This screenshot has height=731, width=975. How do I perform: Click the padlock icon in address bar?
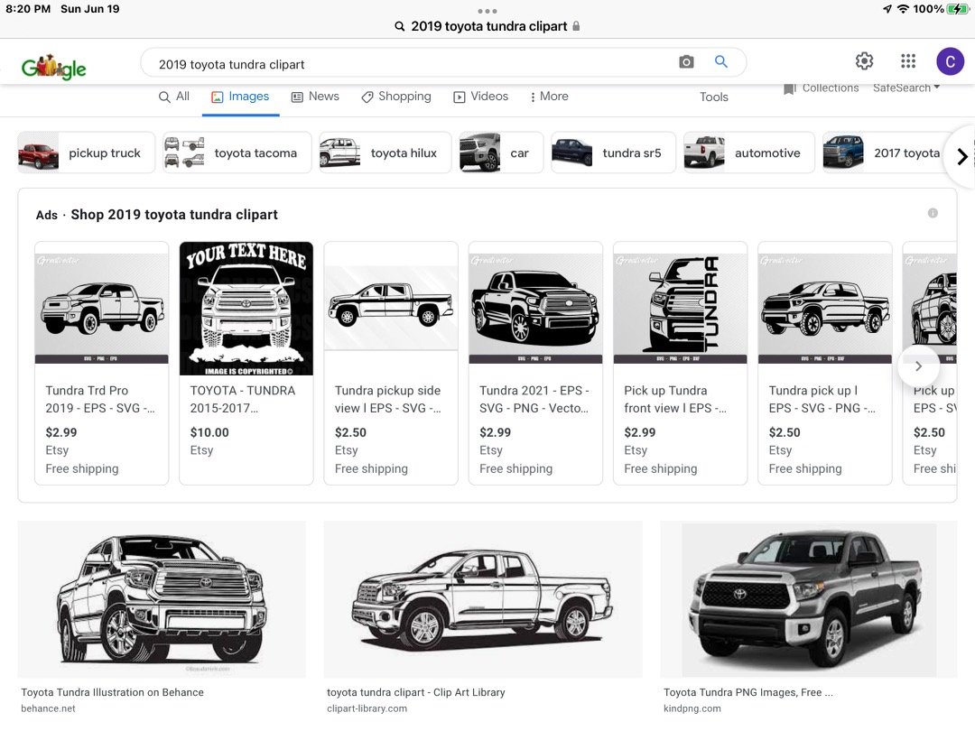[576, 26]
